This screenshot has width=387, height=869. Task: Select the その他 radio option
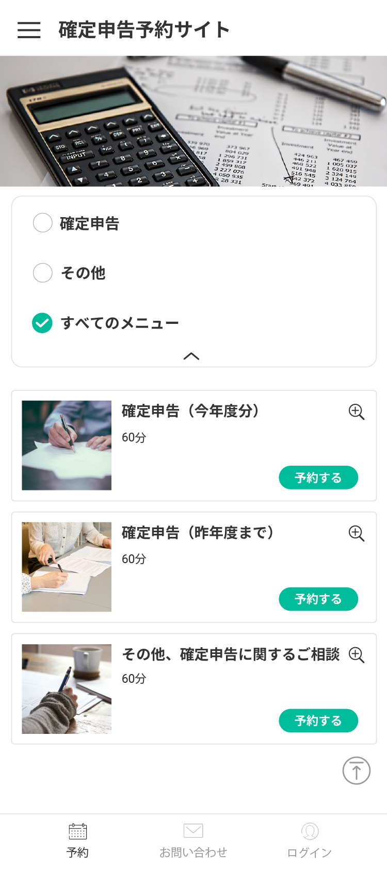pyautogui.click(x=43, y=273)
